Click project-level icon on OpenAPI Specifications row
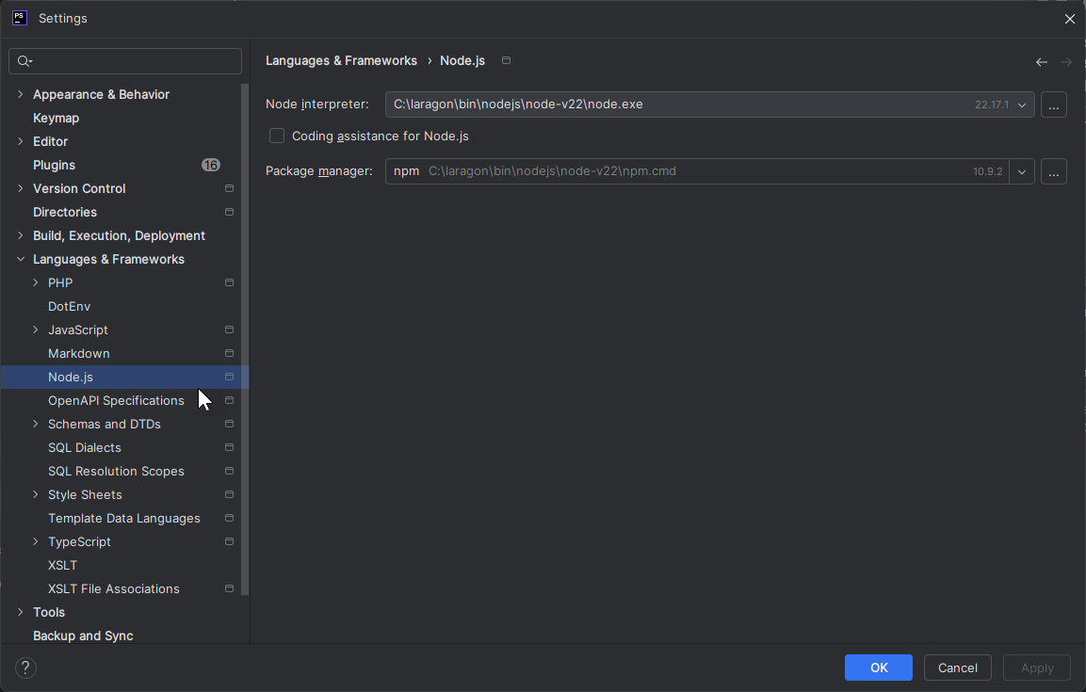 [x=229, y=400]
